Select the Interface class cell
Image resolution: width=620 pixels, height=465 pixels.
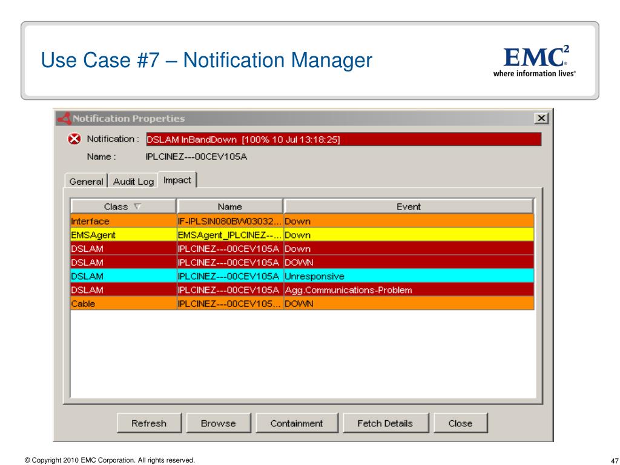tap(124, 221)
